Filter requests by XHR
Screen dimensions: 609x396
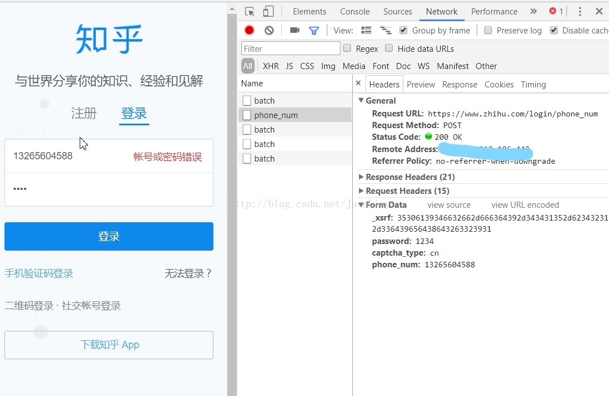pyautogui.click(x=271, y=66)
